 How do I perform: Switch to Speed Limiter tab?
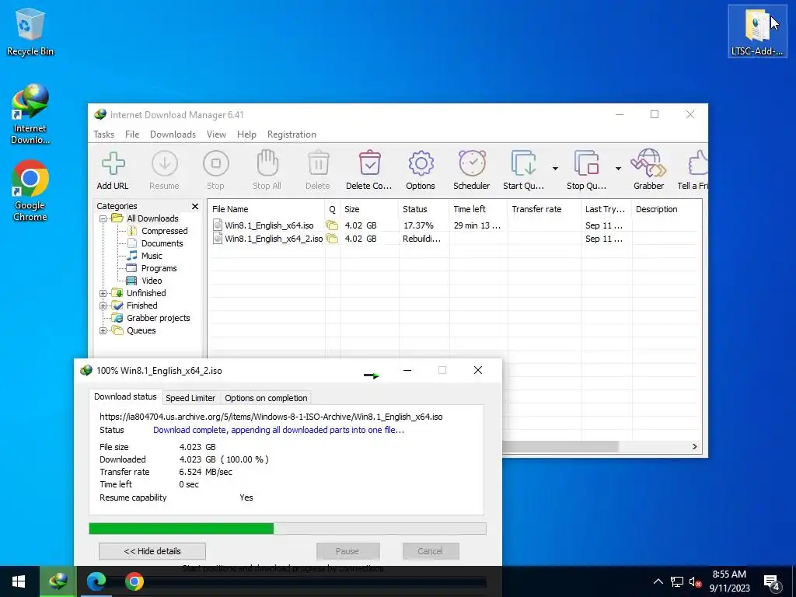[x=190, y=398]
